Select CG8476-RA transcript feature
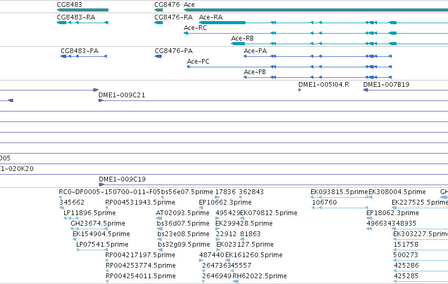This screenshot has width=448, height=284. point(158,23)
